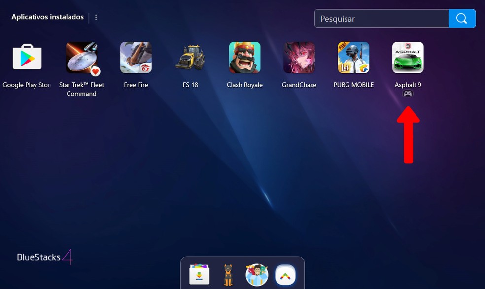Viewport: 485px width, 289px height.
Task: Open the three-dot menu beside Aplicativos instalados
Action: coord(96,17)
